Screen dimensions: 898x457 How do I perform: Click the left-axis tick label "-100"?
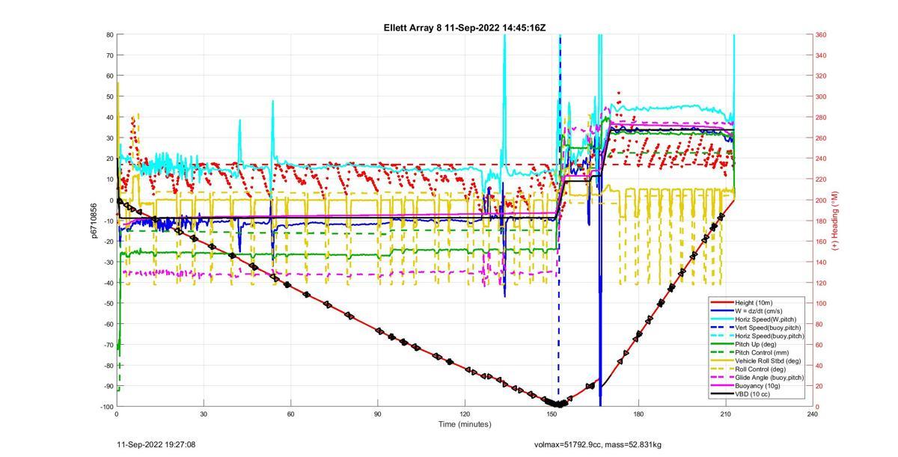tap(106, 407)
